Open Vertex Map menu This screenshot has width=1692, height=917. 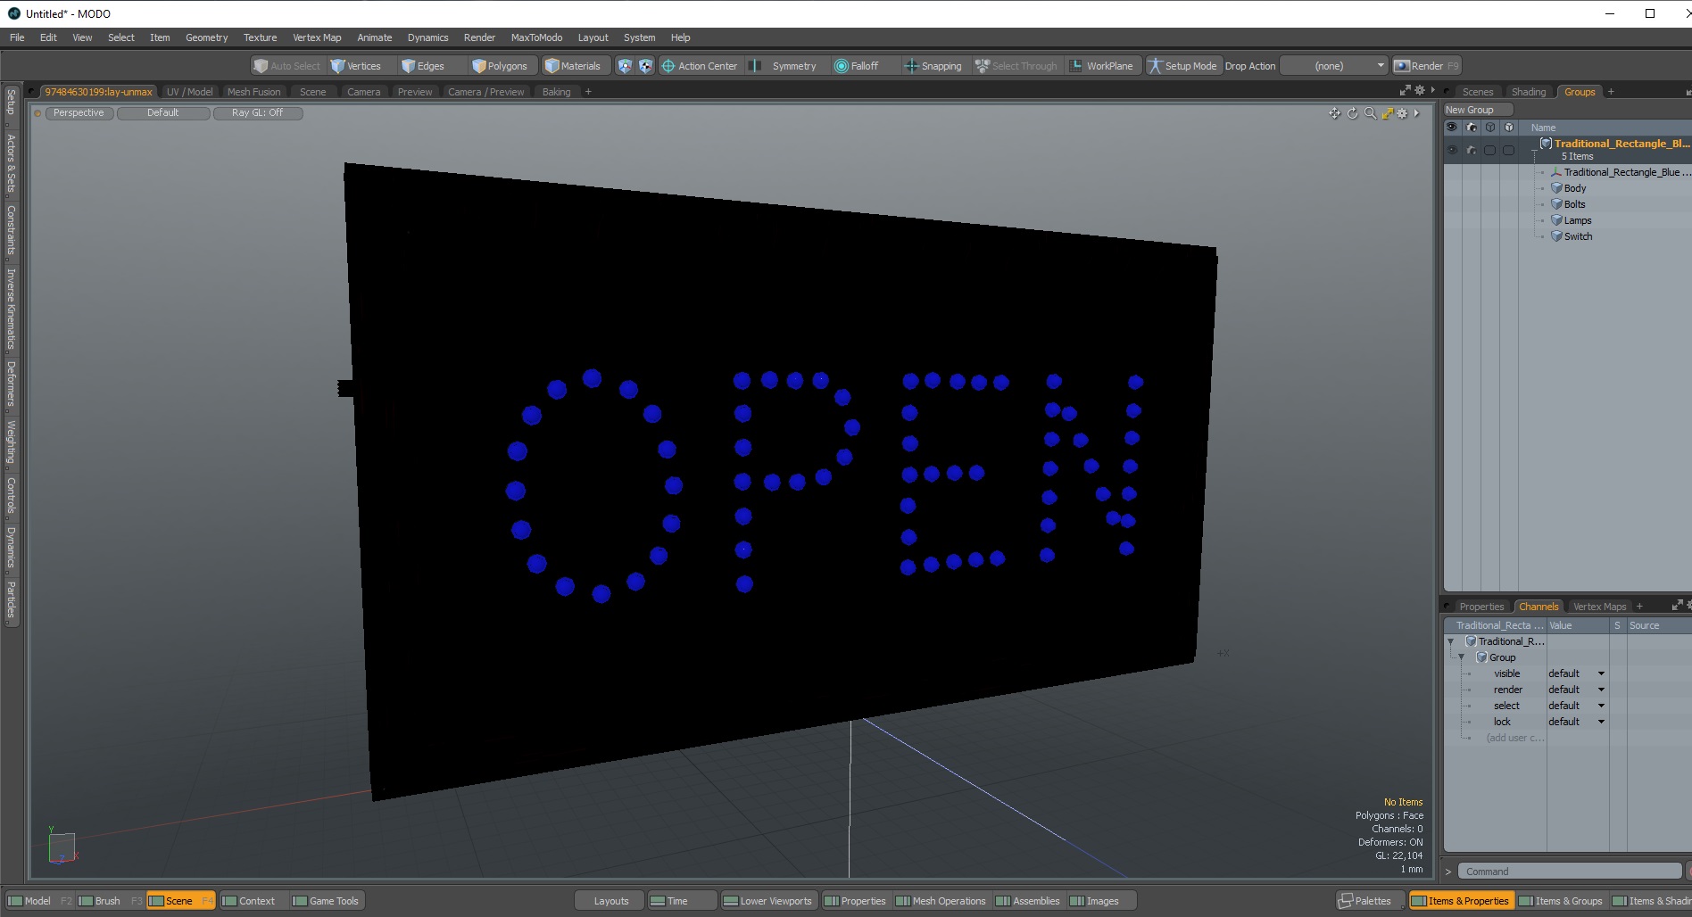point(317,37)
